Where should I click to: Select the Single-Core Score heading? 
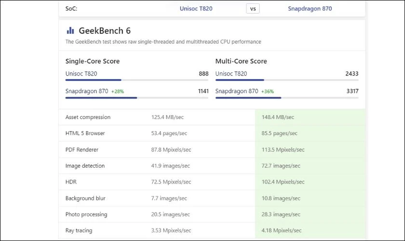(x=93, y=61)
